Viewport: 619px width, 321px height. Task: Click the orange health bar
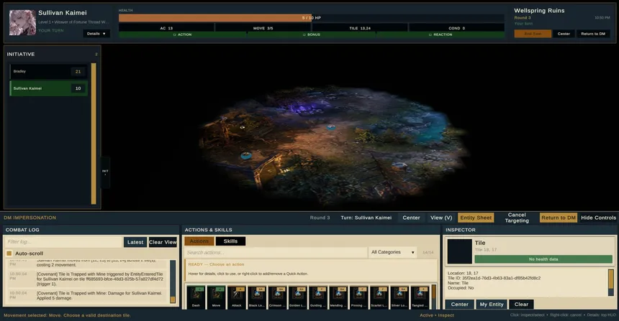tap(214, 18)
